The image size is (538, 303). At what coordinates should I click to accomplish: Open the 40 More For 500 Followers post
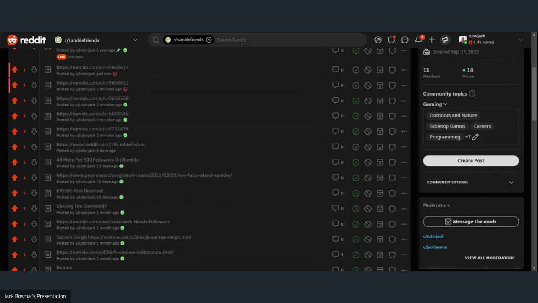[x=98, y=160]
